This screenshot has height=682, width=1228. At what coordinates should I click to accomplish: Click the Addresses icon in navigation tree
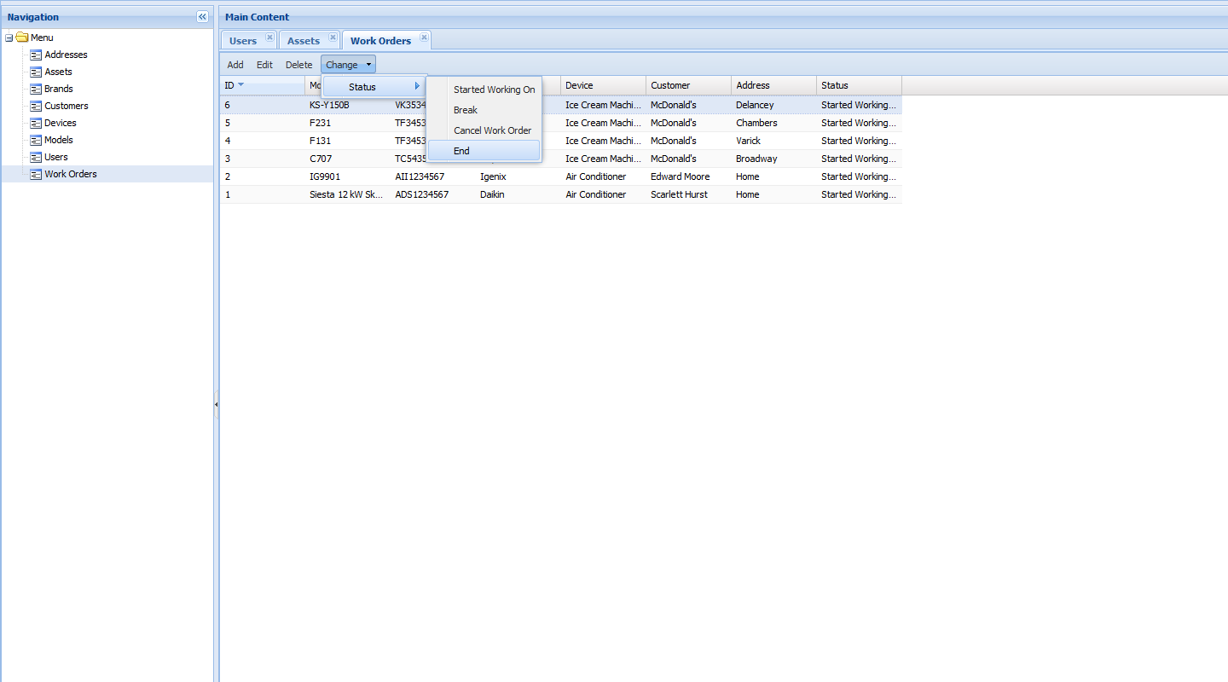coord(36,55)
